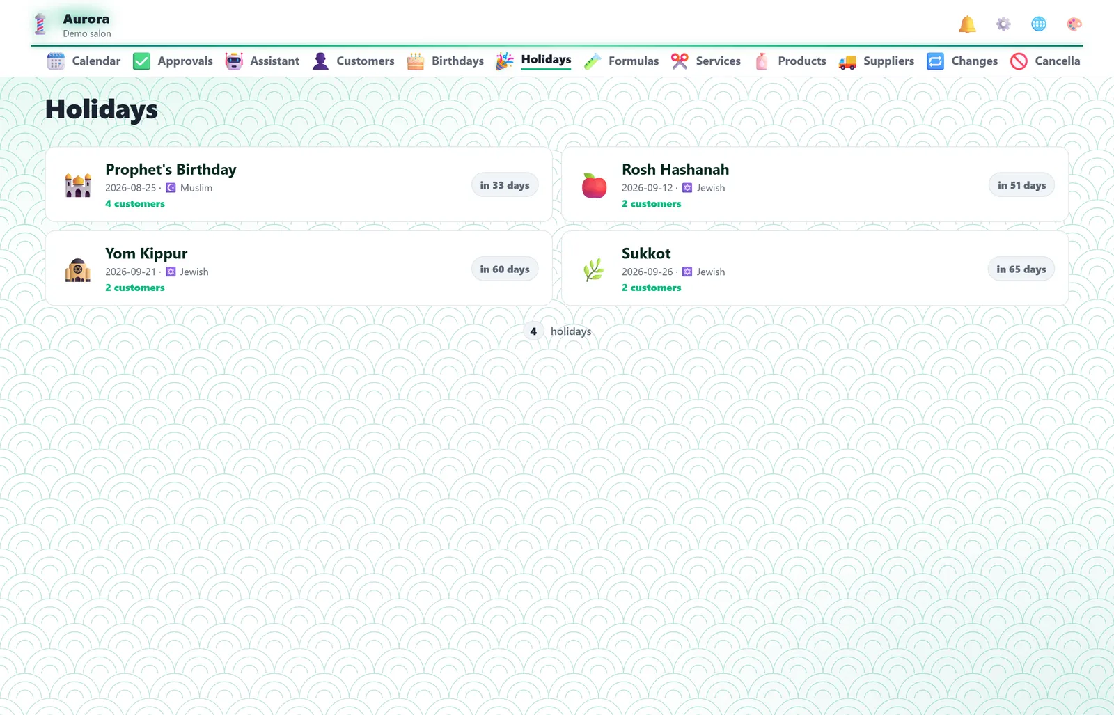Click the globe language icon
1114x715 pixels.
coord(1039,24)
